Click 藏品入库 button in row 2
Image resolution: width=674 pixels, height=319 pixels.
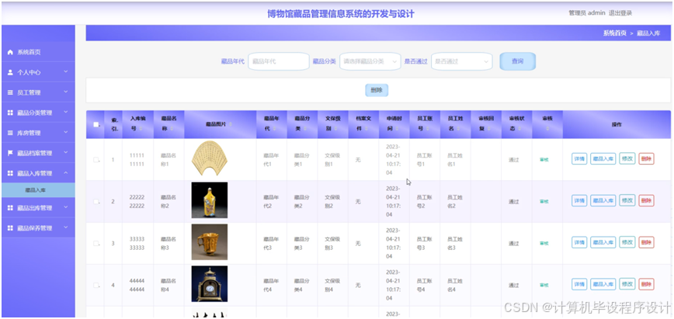click(x=603, y=201)
